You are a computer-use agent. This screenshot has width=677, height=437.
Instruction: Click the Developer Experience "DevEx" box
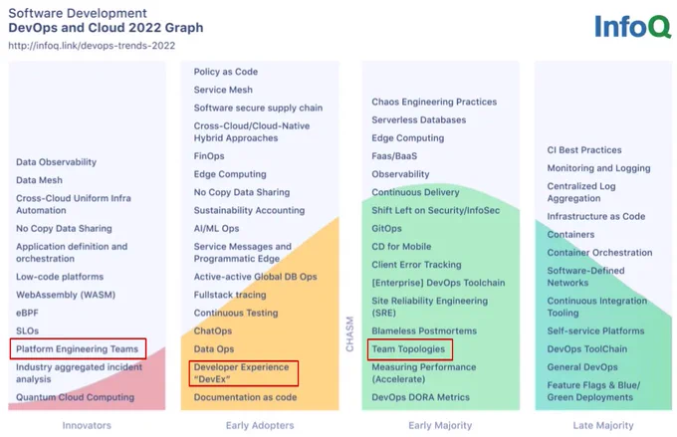point(244,373)
